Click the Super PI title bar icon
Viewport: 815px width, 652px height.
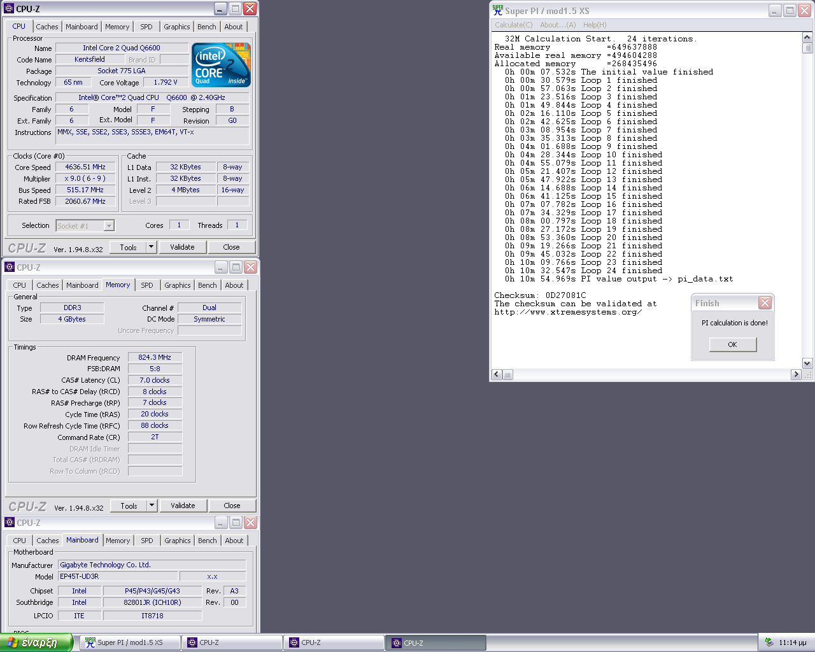click(x=498, y=10)
